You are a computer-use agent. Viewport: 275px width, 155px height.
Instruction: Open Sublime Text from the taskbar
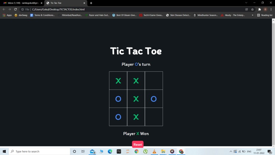pyautogui.click(x=128, y=151)
